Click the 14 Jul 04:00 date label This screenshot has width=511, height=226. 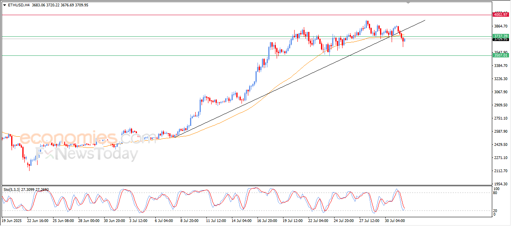pos(242,220)
